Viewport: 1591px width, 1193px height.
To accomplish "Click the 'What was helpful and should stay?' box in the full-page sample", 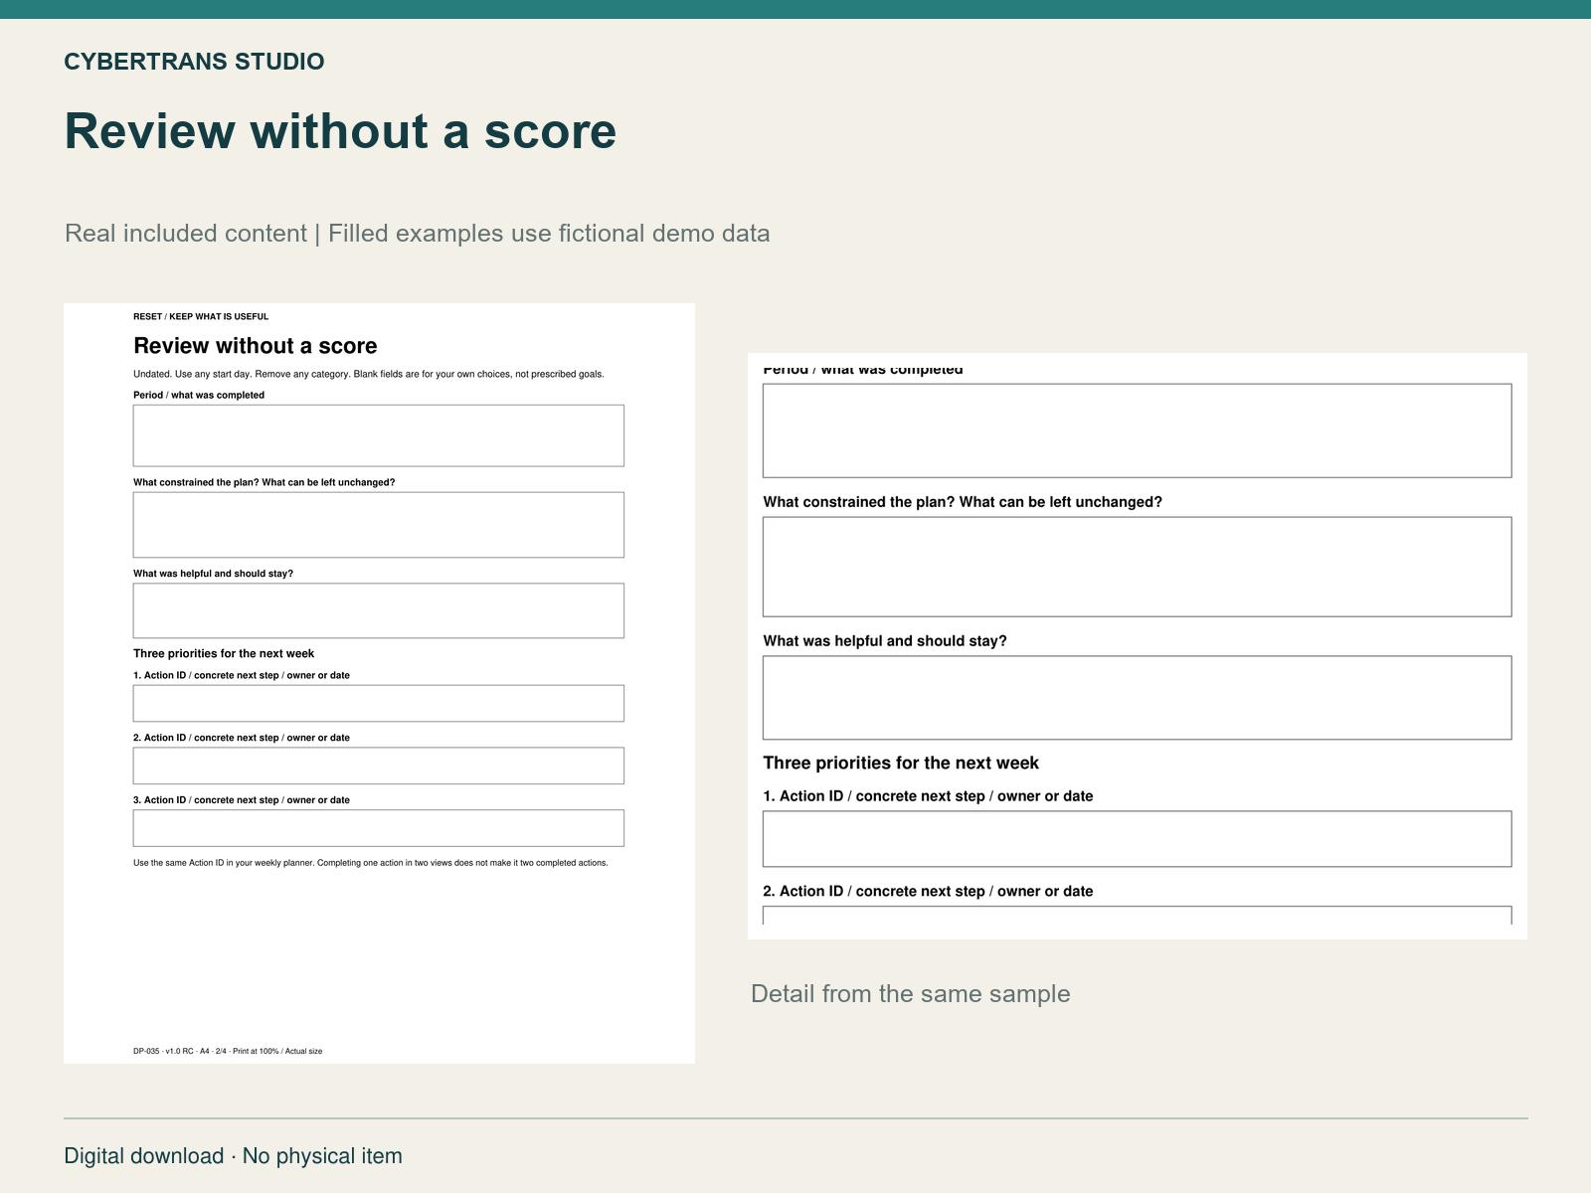I will 379,610.
